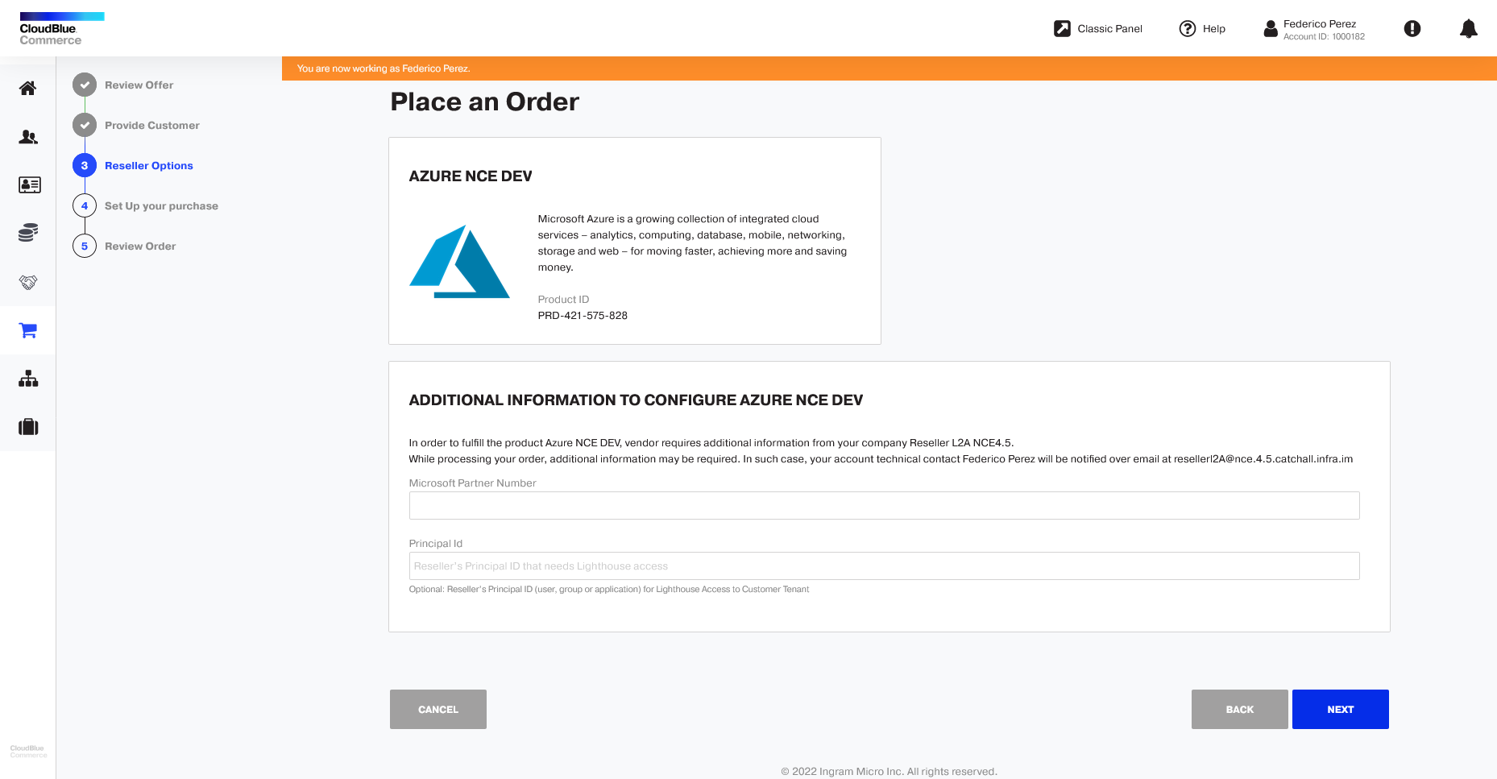Click the Principal Id label

pos(435,544)
